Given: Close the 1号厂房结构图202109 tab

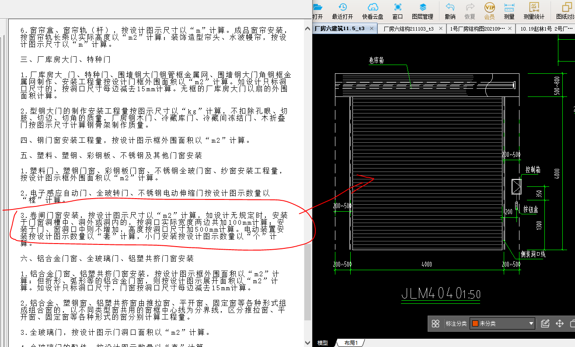Looking at the screenshot, I should pos(510,28).
